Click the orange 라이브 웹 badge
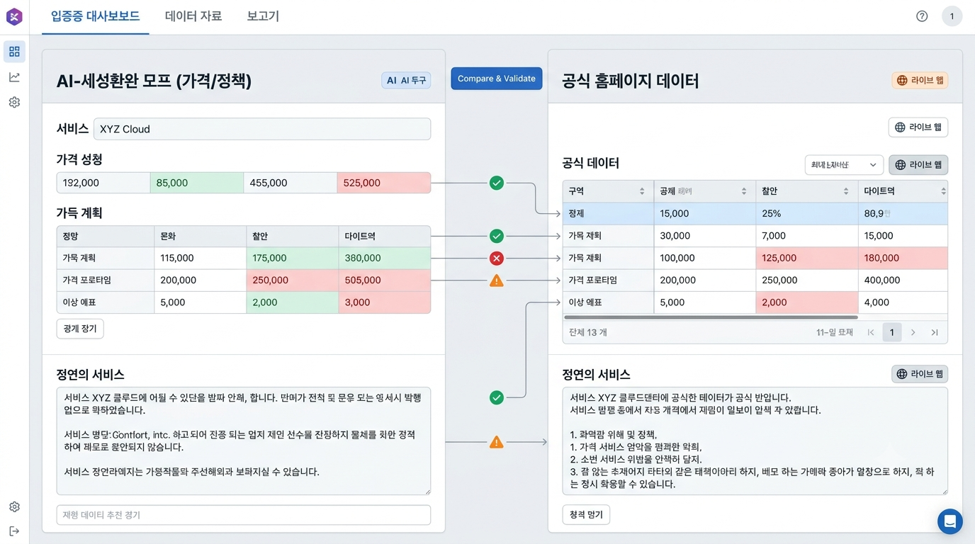 (x=920, y=81)
